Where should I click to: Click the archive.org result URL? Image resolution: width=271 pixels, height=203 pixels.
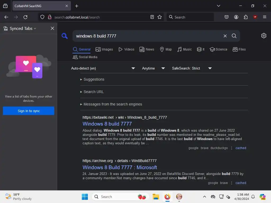119,161
